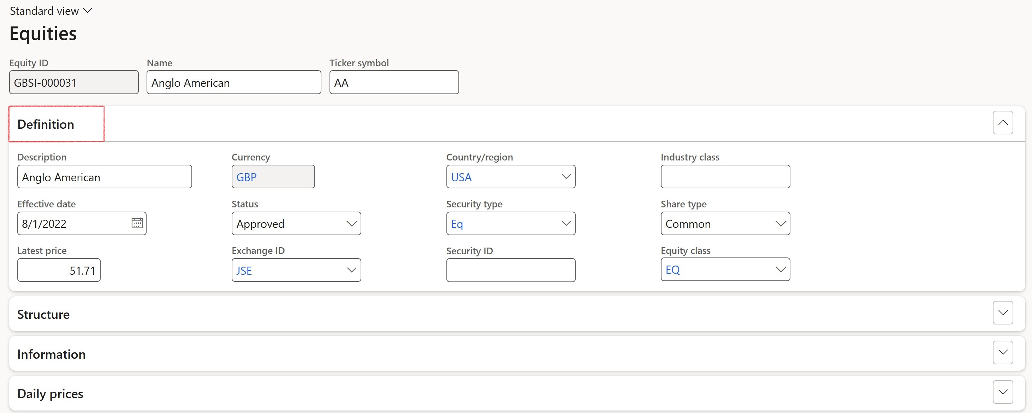Screen dimensions: 1032x413
Task: Open the Country/region dropdown
Action: (566, 177)
